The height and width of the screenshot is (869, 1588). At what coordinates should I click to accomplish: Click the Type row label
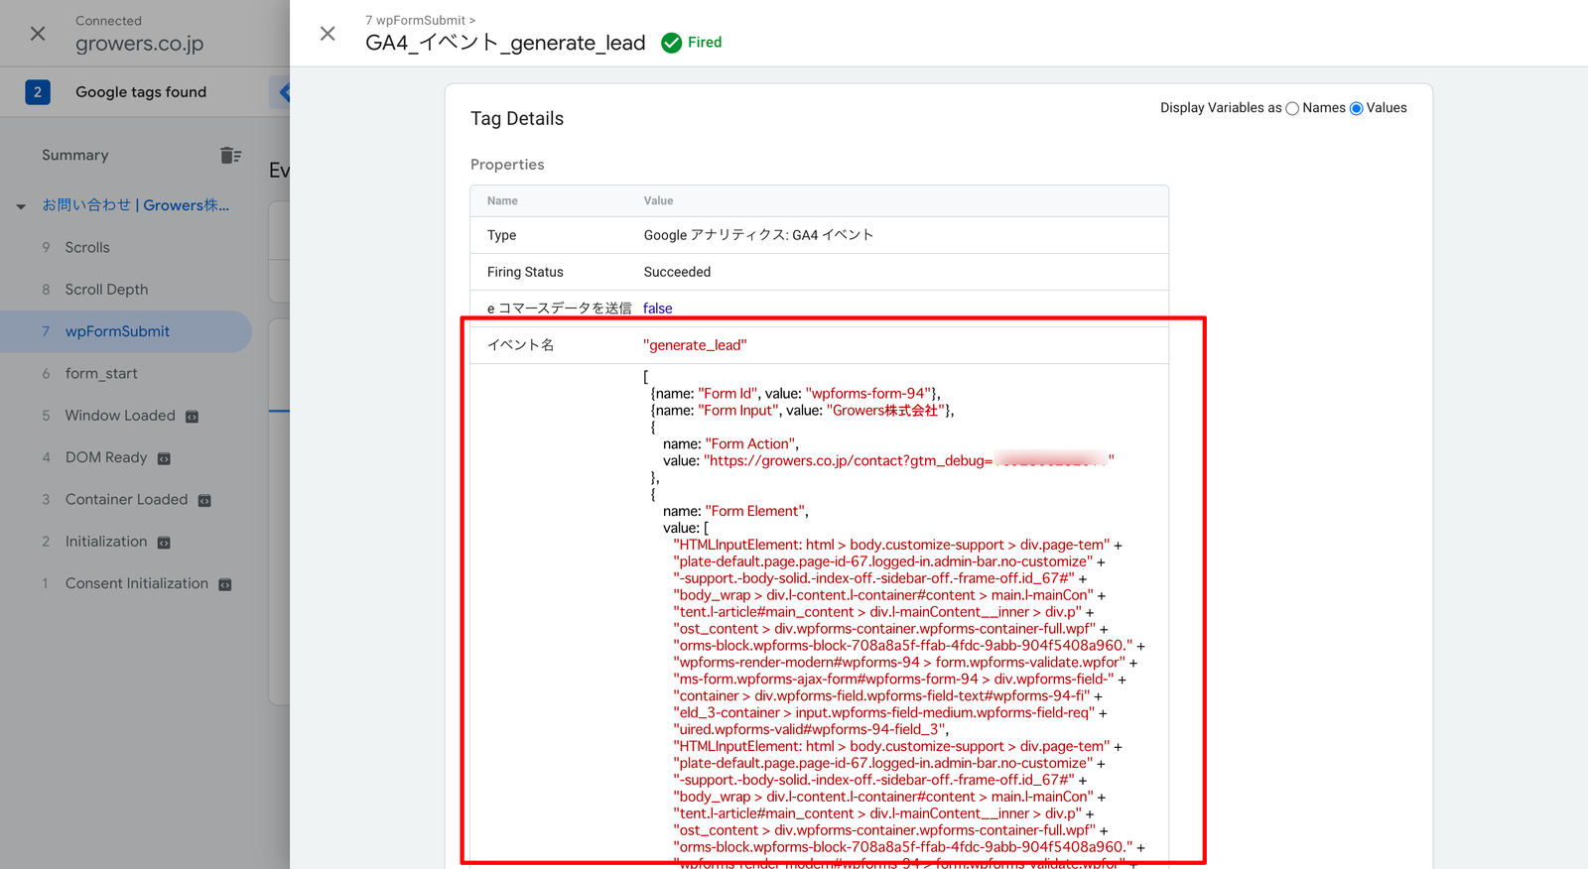coord(501,235)
